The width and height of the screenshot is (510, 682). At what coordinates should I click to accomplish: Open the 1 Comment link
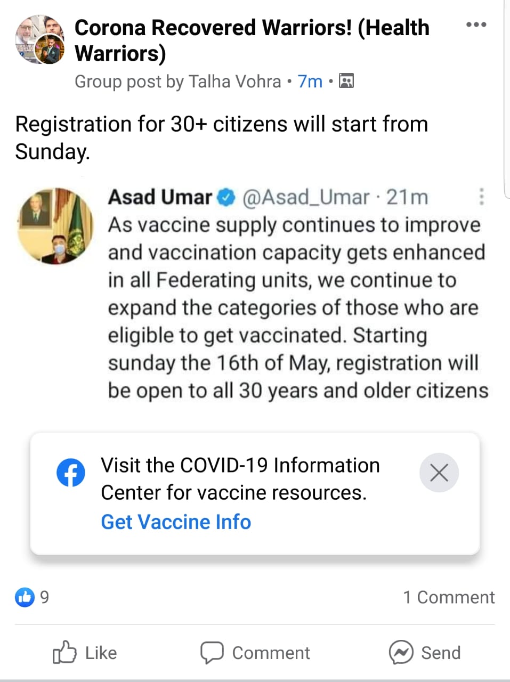[x=449, y=597]
